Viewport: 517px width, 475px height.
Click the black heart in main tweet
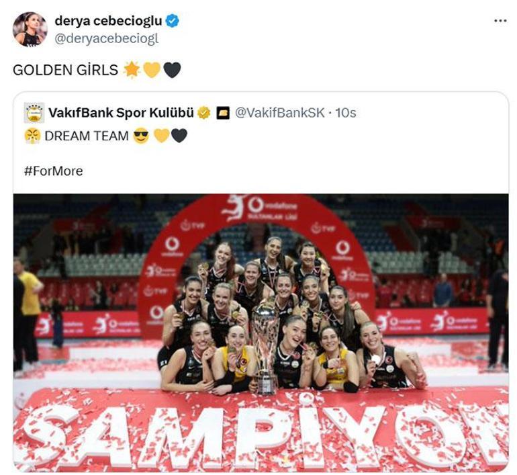(172, 70)
